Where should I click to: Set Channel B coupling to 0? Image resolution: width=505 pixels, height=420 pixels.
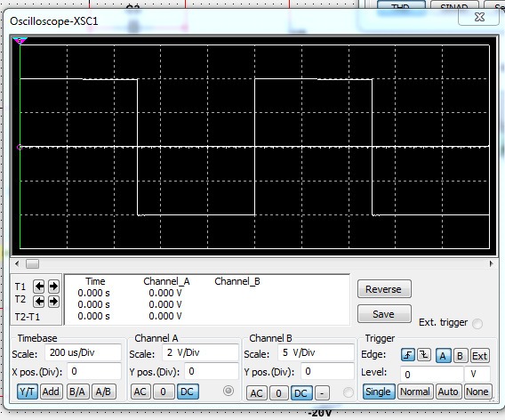click(278, 393)
